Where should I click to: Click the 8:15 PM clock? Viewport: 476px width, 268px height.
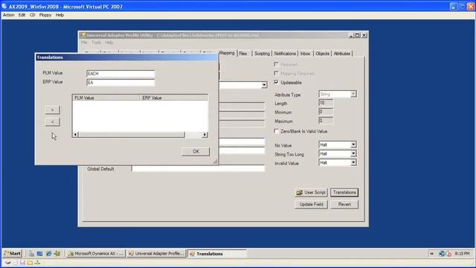click(462, 253)
